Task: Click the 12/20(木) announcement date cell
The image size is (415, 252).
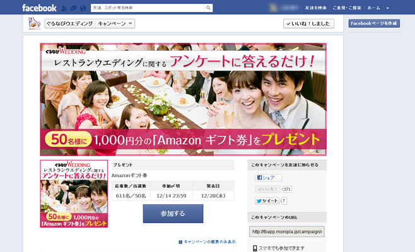Action: (x=213, y=196)
